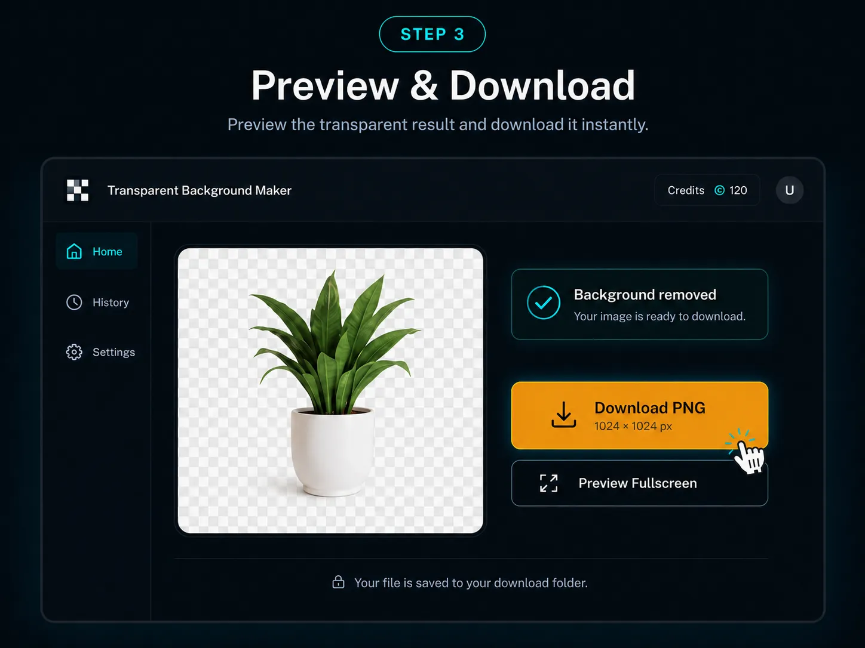Click the credits coin icon

click(719, 190)
